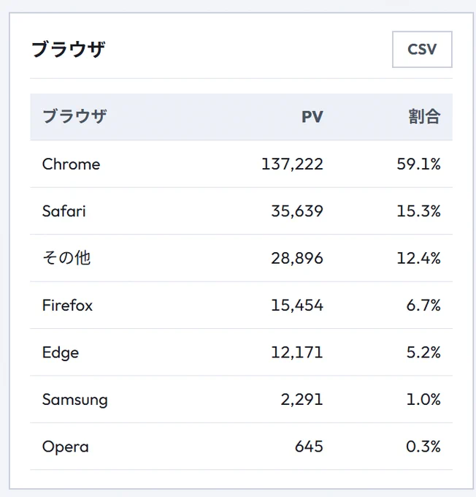
Task: Select the Safari browser row
Action: pos(242,211)
